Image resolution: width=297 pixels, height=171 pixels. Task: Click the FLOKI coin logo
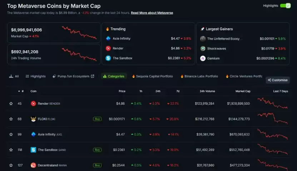pyautogui.click(x=33, y=119)
